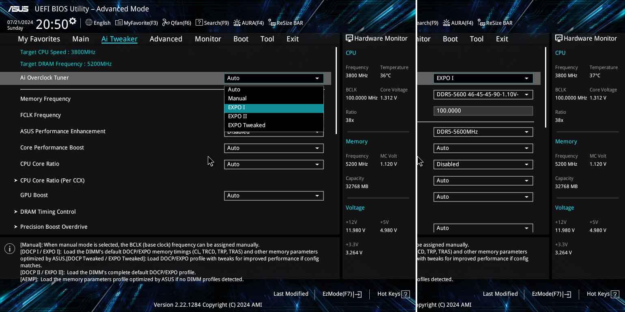Click the 36°C temperature value

(386, 76)
